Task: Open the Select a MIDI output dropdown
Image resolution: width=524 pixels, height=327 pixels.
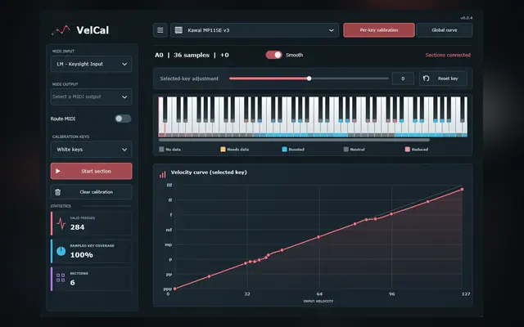Action: pos(91,96)
